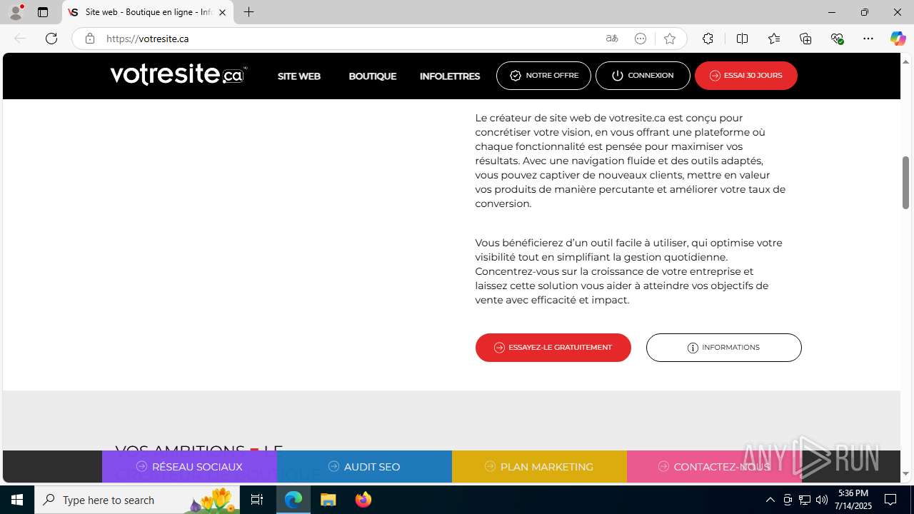Screen dimensions: 914x514
Task: Close the votresite.ca browser tab
Action: (222, 12)
